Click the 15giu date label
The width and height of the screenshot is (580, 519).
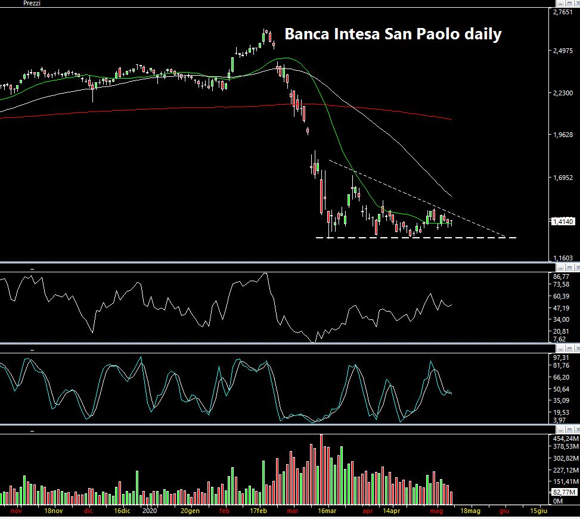pyautogui.click(x=539, y=511)
